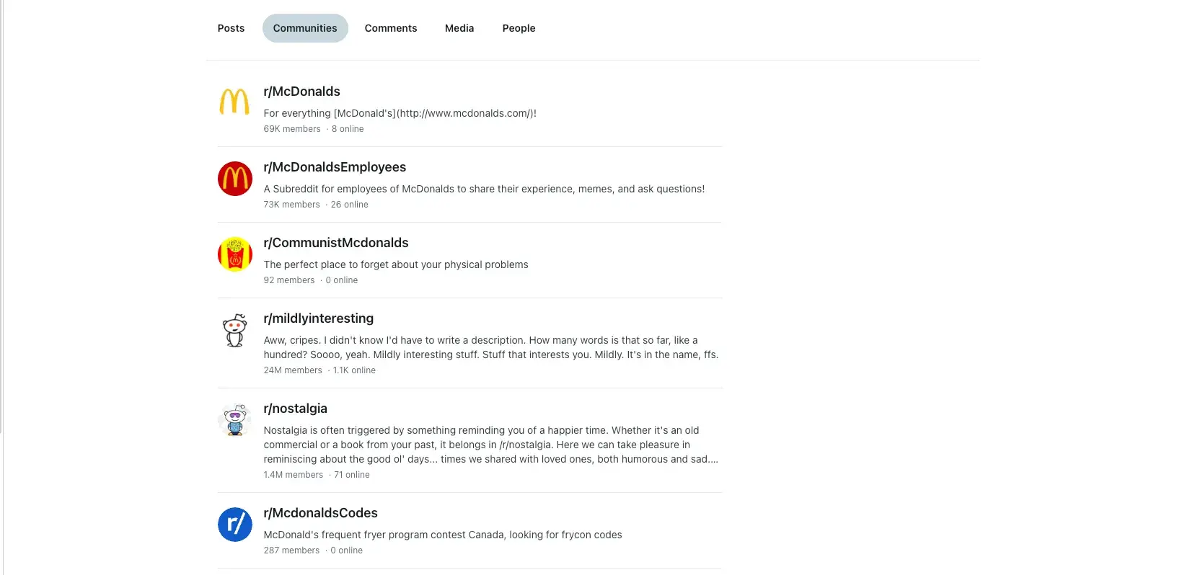
Task: Click the r/McdonaldsCodes blue default icon
Action: [x=234, y=525]
